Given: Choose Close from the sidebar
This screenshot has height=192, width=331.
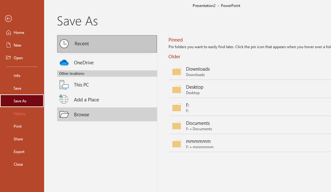Looking at the screenshot, I should pos(18,164).
